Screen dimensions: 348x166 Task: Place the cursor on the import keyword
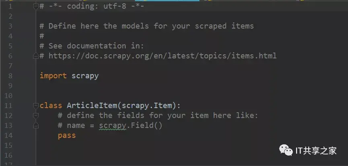click(x=53, y=76)
